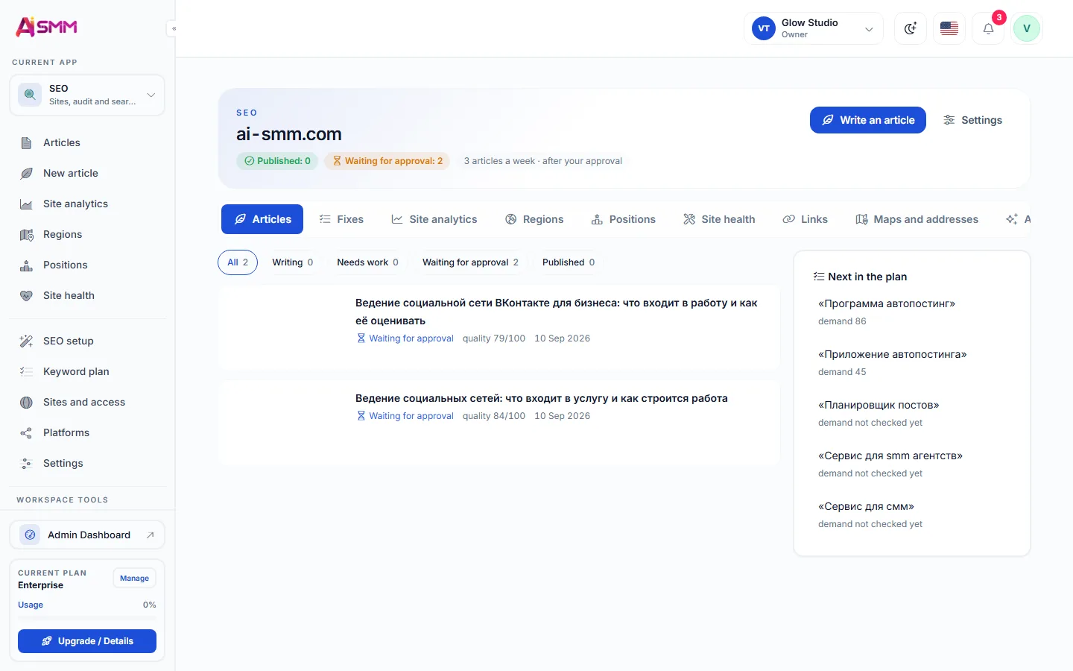Click the Manage plan button
This screenshot has height=671, width=1073.
tap(134, 578)
